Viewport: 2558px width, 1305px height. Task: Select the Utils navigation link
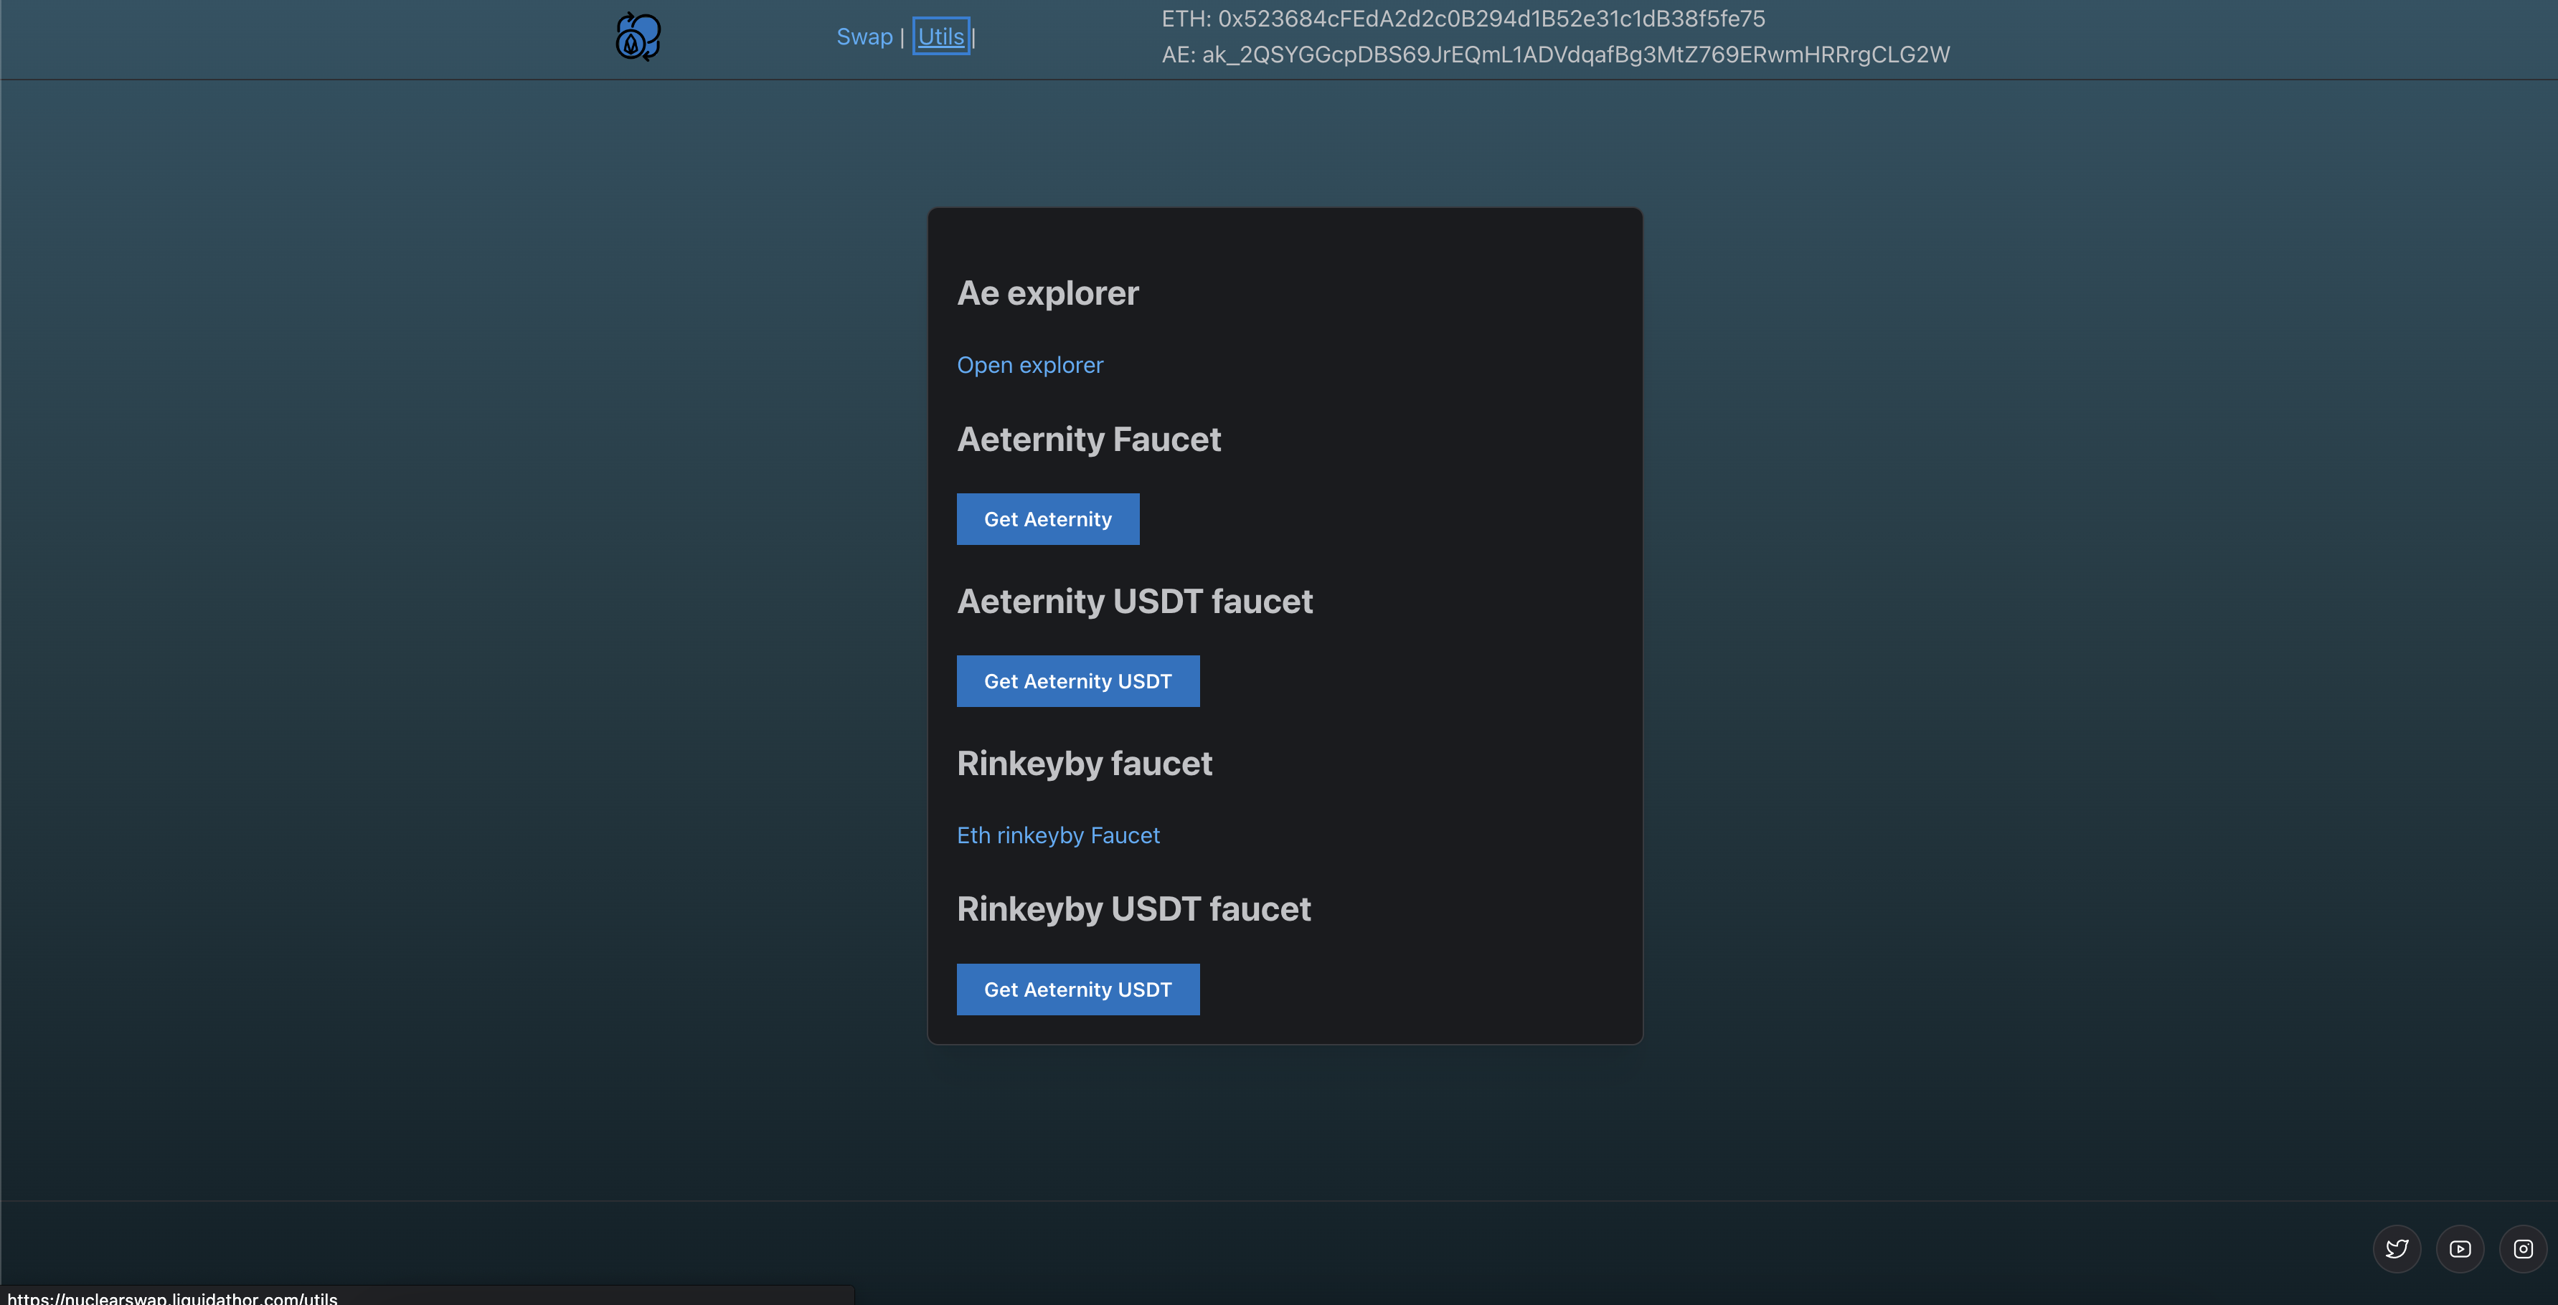tap(940, 37)
